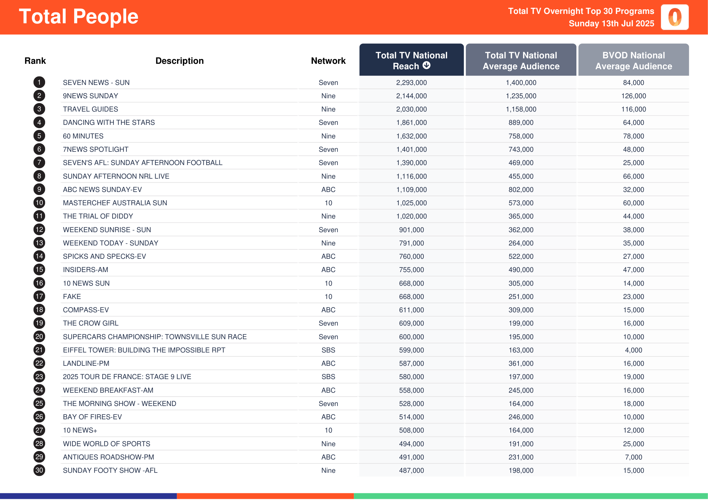
Task: Click the Rank column header
Action: click(x=35, y=61)
